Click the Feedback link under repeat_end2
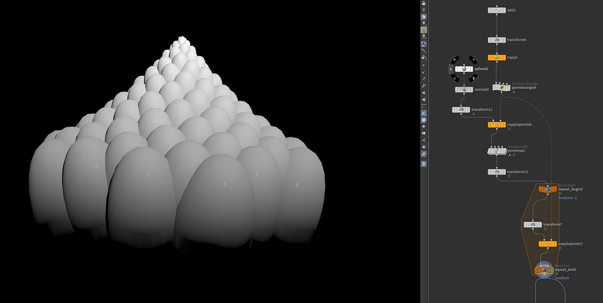The height and width of the screenshot is (303, 603). tap(562, 278)
